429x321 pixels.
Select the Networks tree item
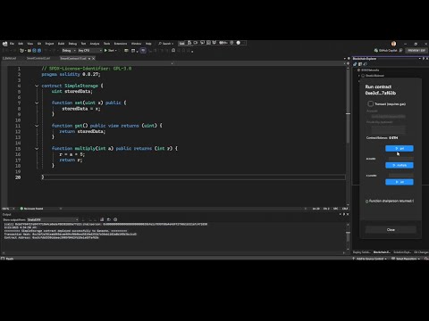click(x=370, y=70)
